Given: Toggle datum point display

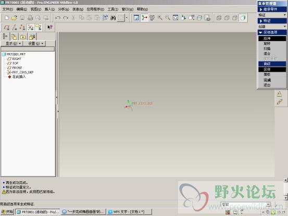Looking at the screenshot, I should click(22, 28).
